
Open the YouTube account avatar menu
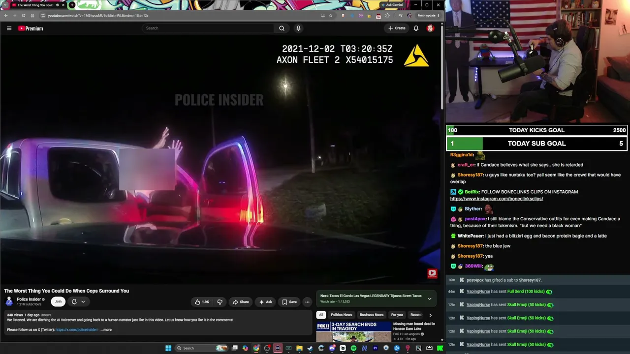[430, 28]
